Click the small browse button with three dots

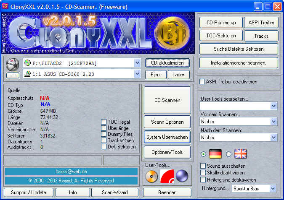click(x=13, y=75)
